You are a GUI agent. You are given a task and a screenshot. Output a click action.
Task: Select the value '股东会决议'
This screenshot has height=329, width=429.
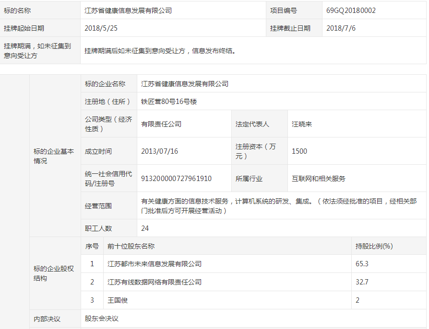tap(102, 318)
